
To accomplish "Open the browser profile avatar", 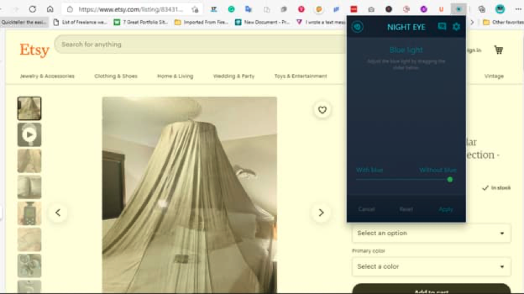I will (x=500, y=9).
